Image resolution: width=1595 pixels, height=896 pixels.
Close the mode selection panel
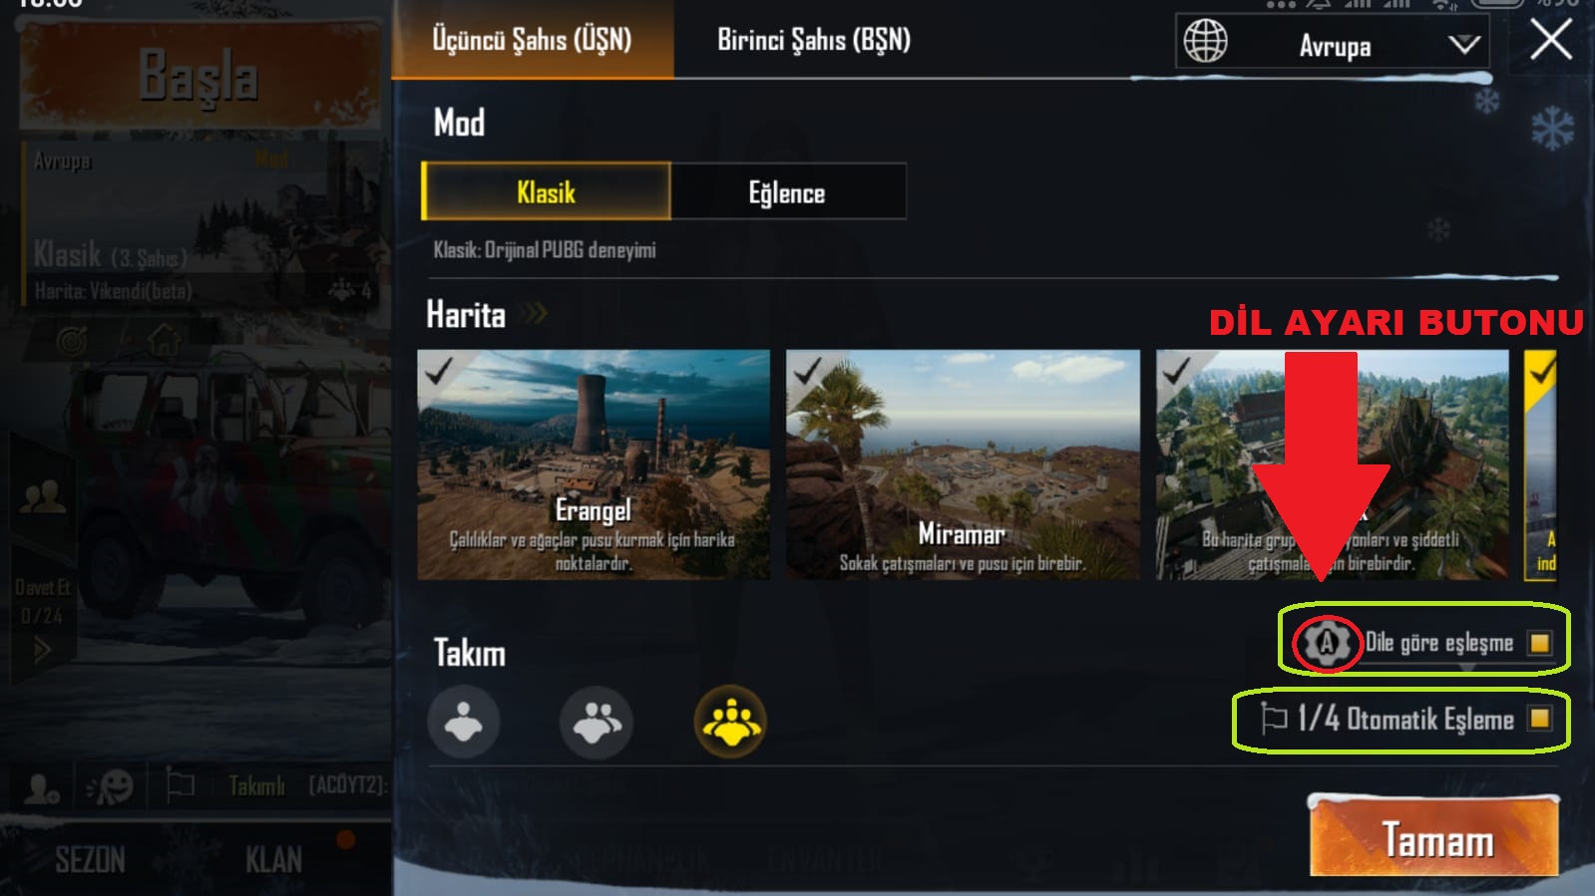tap(1551, 41)
